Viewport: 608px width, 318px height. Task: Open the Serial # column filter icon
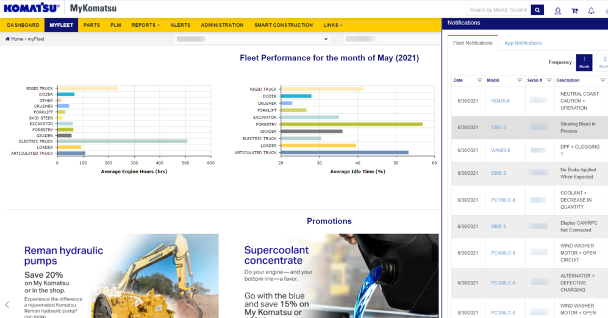pyautogui.click(x=549, y=80)
